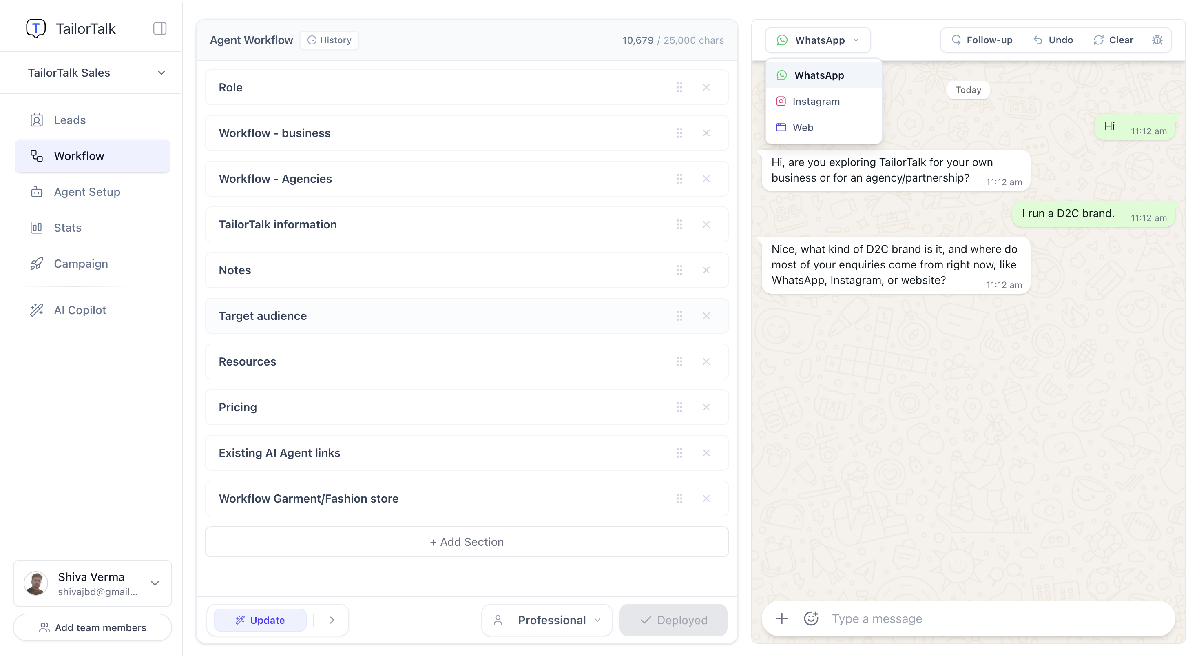Click drag handle on Resources row
This screenshot has height=656, width=1199.
coord(679,362)
